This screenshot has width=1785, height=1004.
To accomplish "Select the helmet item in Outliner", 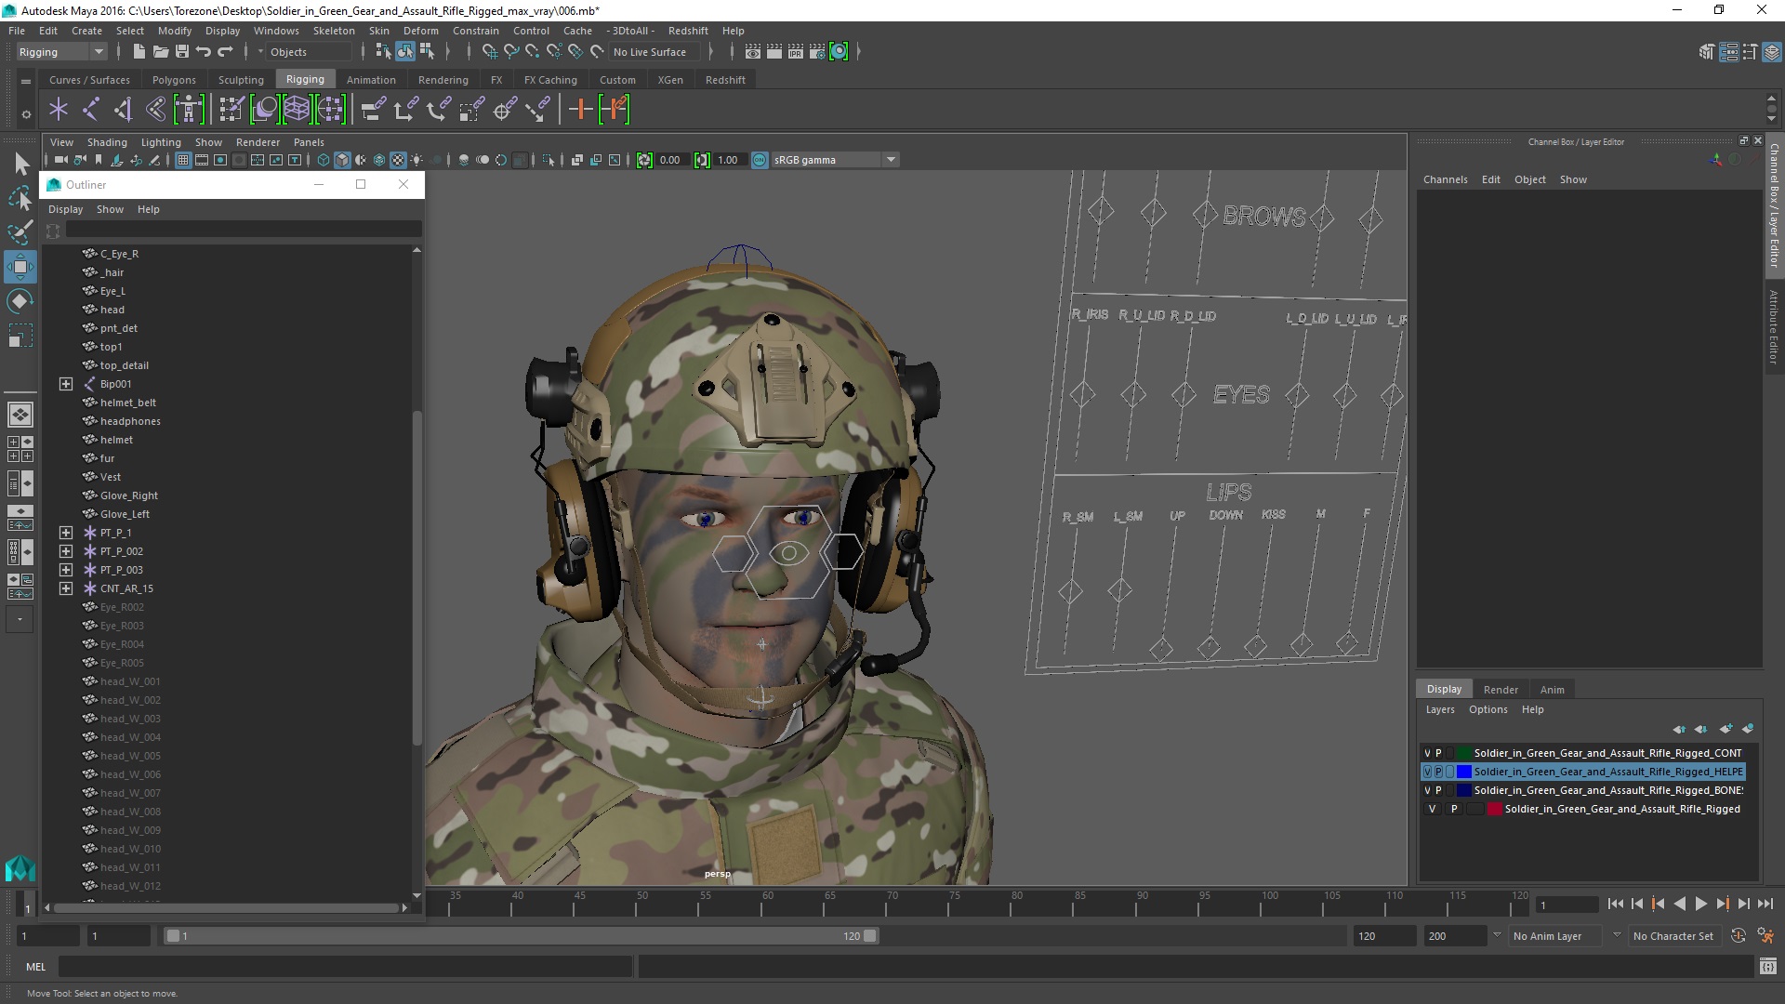I will 116,440.
